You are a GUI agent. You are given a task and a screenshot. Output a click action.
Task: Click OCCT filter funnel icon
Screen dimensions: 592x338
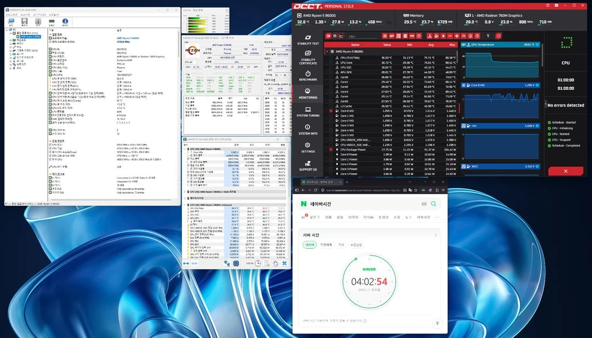point(488,36)
